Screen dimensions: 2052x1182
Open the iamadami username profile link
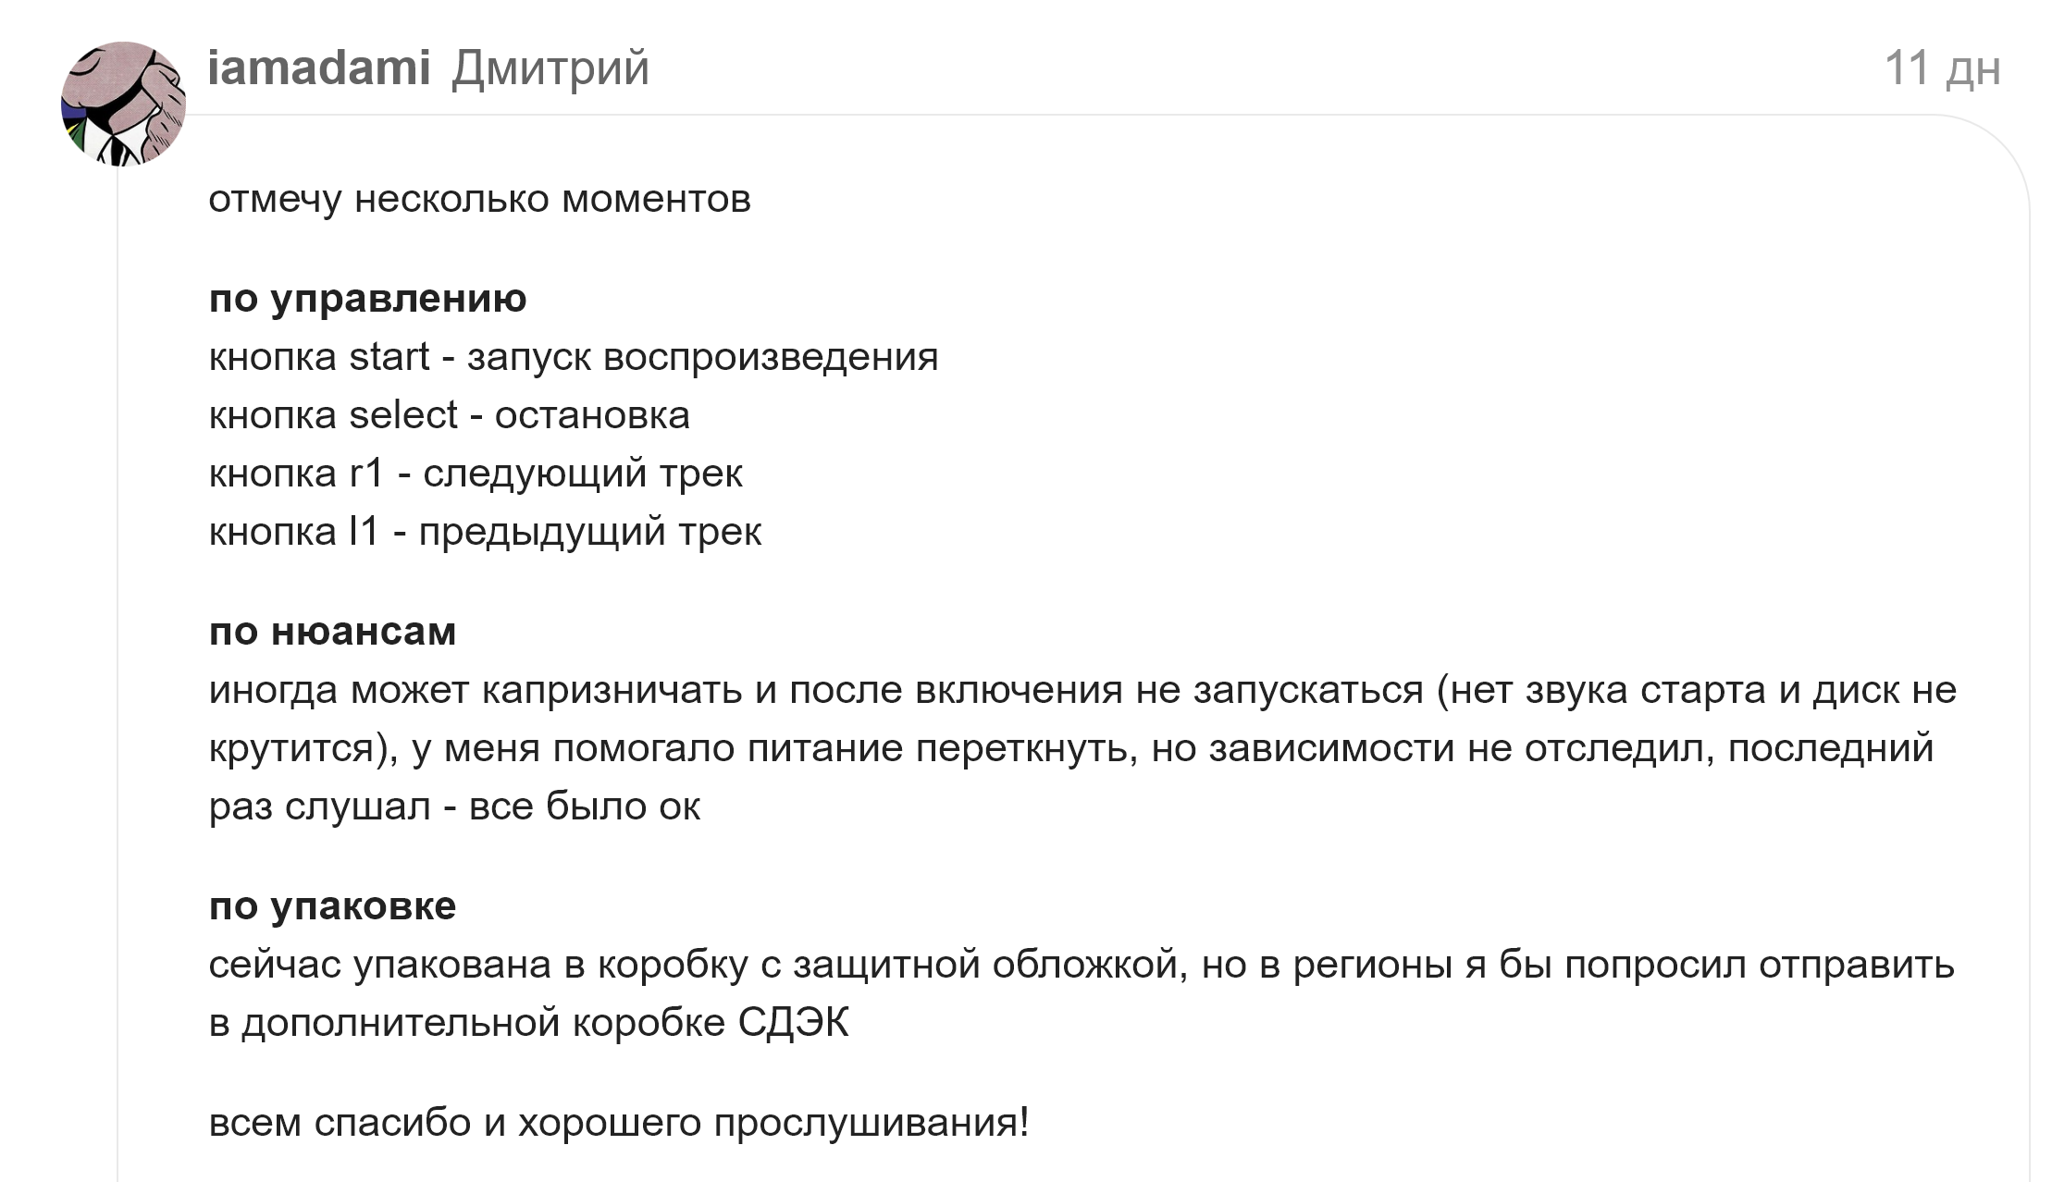pos(319,68)
